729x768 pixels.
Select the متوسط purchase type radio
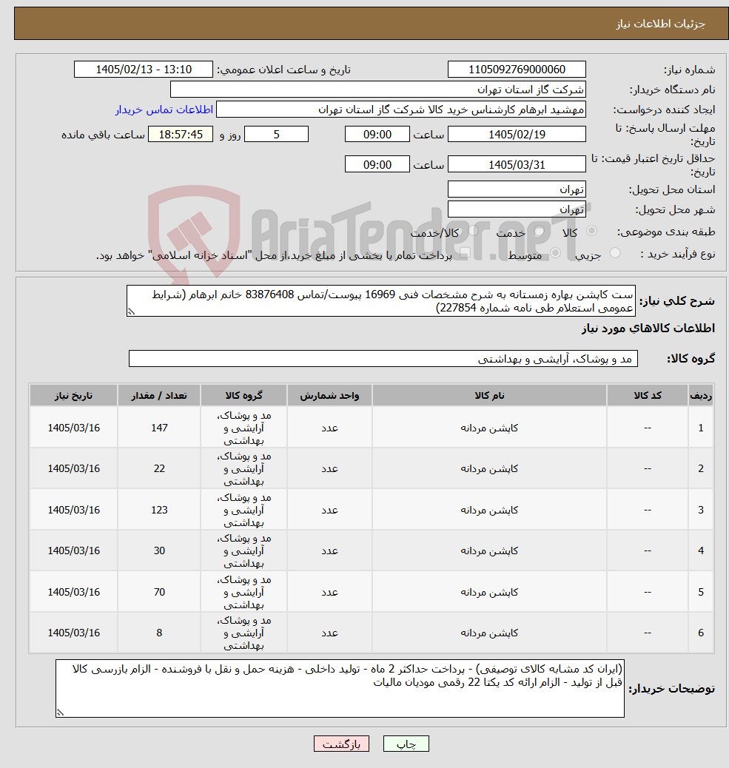556,253
